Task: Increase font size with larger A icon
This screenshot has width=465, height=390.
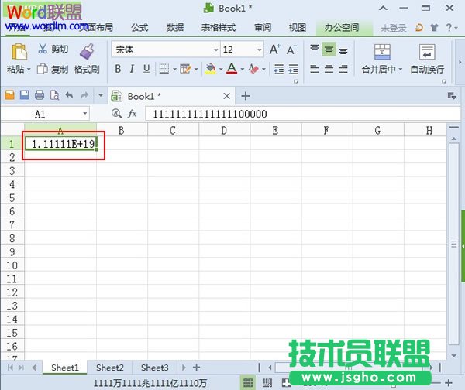Action: click(x=275, y=50)
